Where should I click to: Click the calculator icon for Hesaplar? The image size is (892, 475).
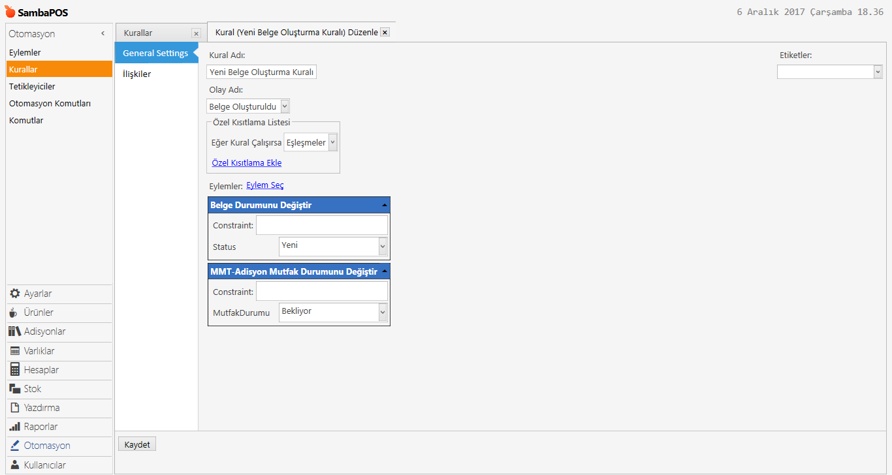coord(15,369)
